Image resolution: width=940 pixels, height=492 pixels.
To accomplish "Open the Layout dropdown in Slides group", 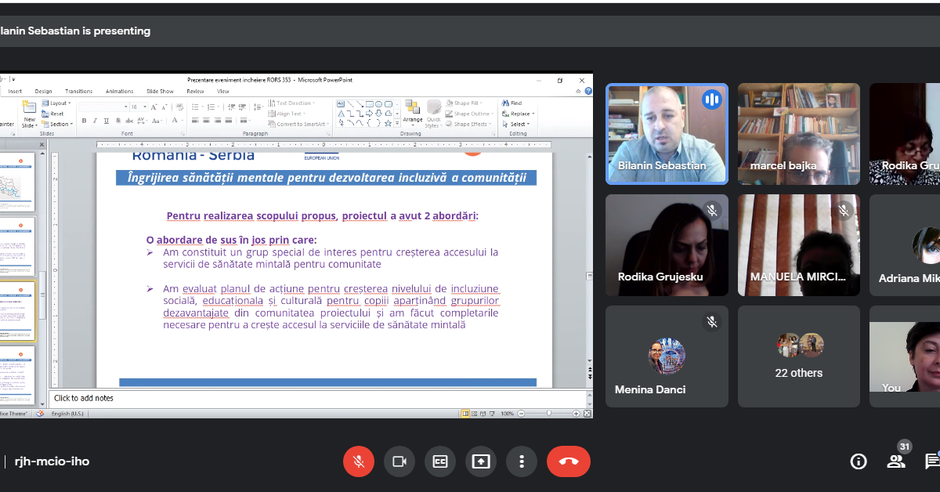I will (x=57, y=103).
